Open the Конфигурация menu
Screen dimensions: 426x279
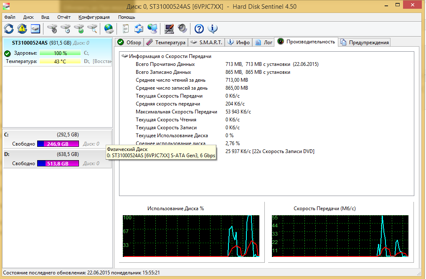click(x=94, y=17)
